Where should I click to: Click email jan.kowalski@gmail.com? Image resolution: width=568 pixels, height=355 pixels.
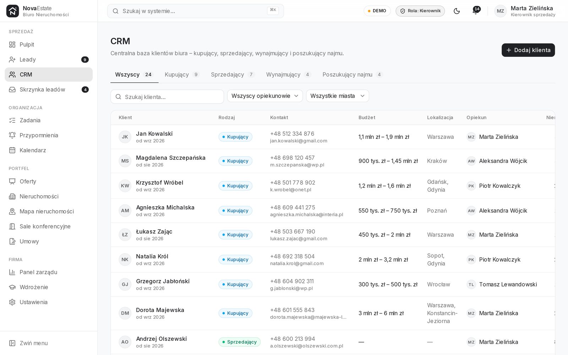(299, 141)
